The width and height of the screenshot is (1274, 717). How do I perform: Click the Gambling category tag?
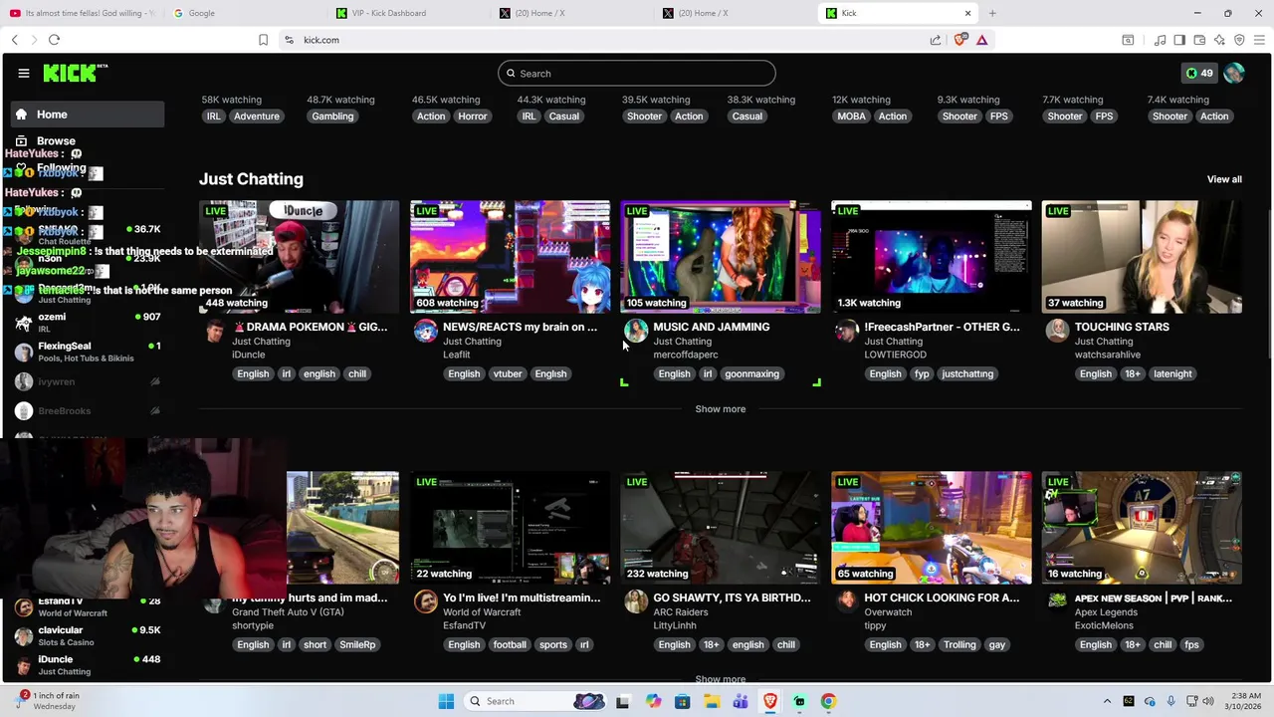pyautogui.click(x=332, y=117)
